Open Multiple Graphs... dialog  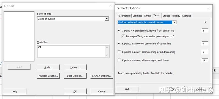(x=48, y=76)
